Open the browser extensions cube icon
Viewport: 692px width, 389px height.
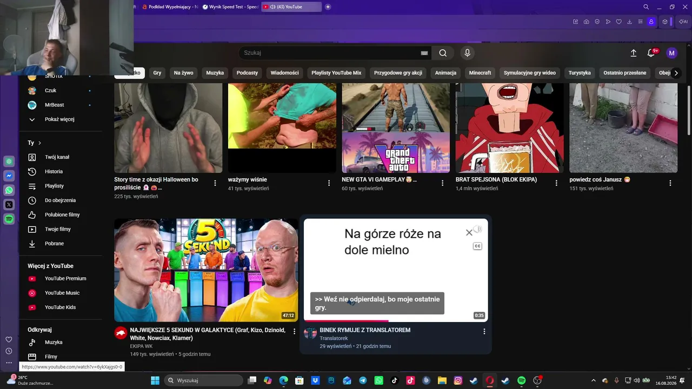[x=665, y=22]
